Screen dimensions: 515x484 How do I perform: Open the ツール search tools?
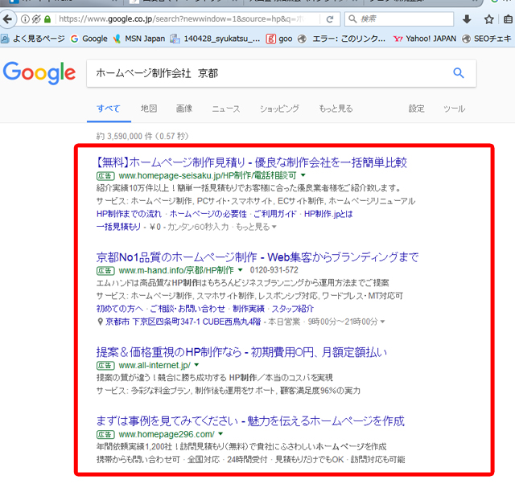tap(454, 109)
